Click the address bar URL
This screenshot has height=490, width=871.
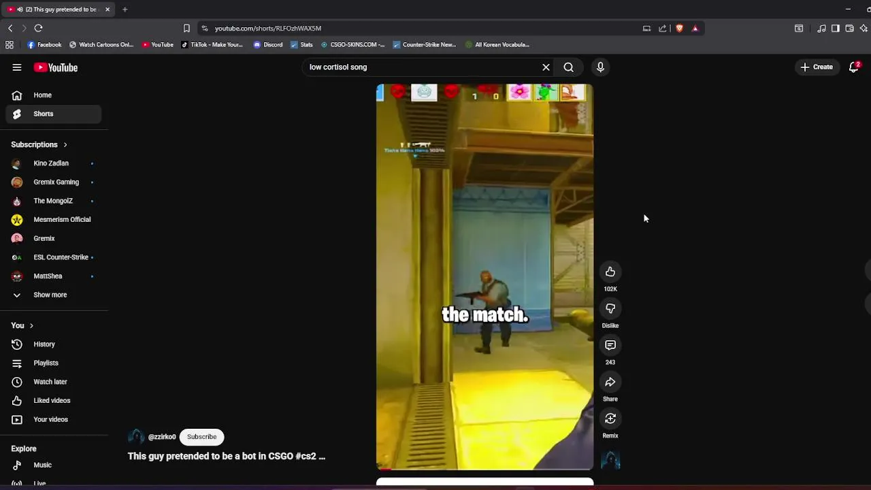click(x=268, y=29)
